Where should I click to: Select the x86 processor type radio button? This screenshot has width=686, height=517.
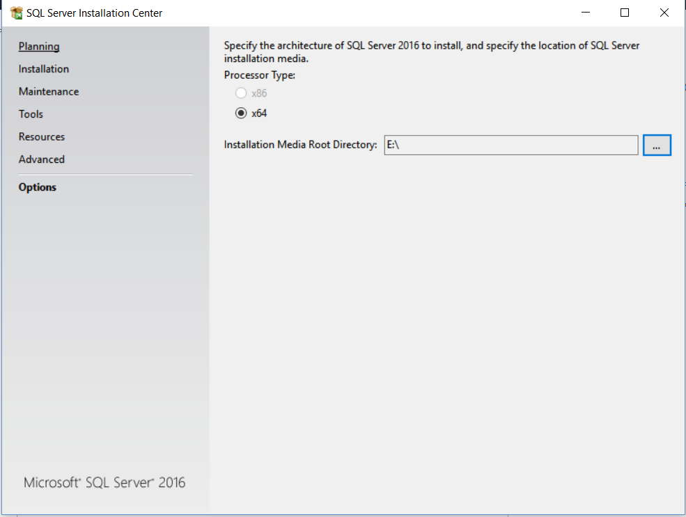click(x=241, y=93)
